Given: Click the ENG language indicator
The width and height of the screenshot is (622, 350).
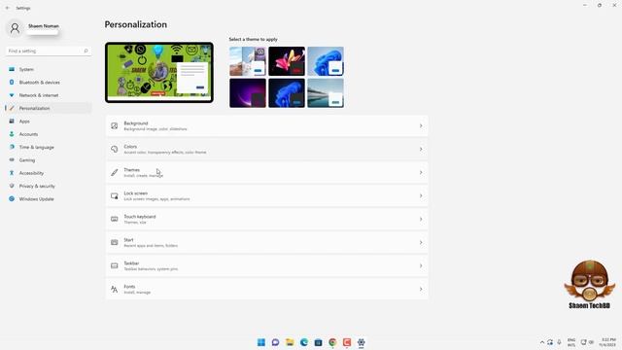Looking at the screenshot, I should click(571, 342).
